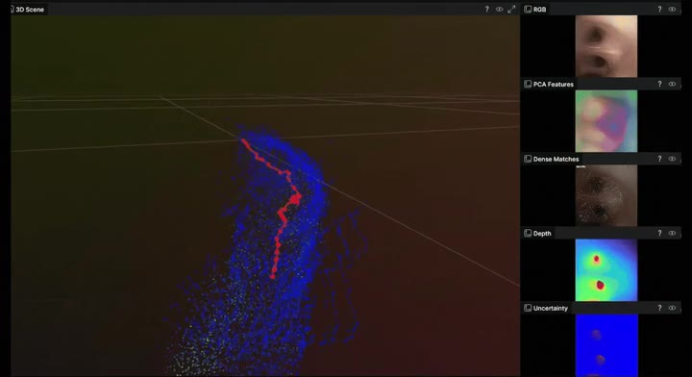Open help for the 3D Scene view

[x=486, y=10]
